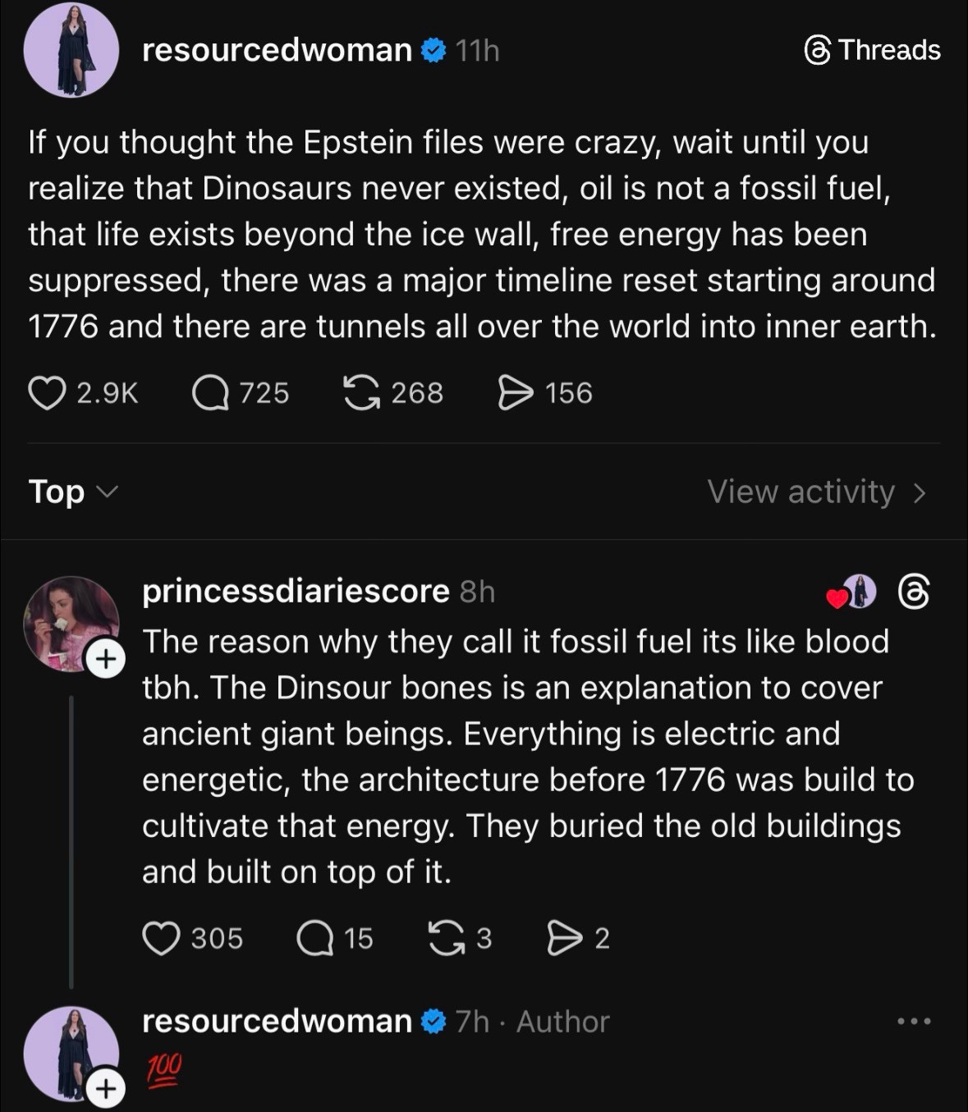
Task: Repost the main Epstein files thread
Action: (x=361, y=392)
